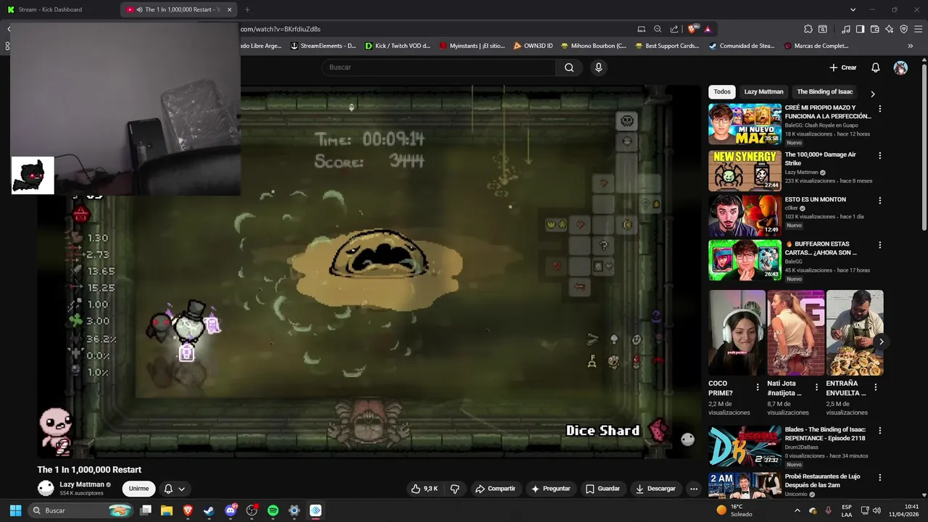Open the tab search icon beside extensions
Viewport: 928px width, 522px height.
[x=822, y=29]
